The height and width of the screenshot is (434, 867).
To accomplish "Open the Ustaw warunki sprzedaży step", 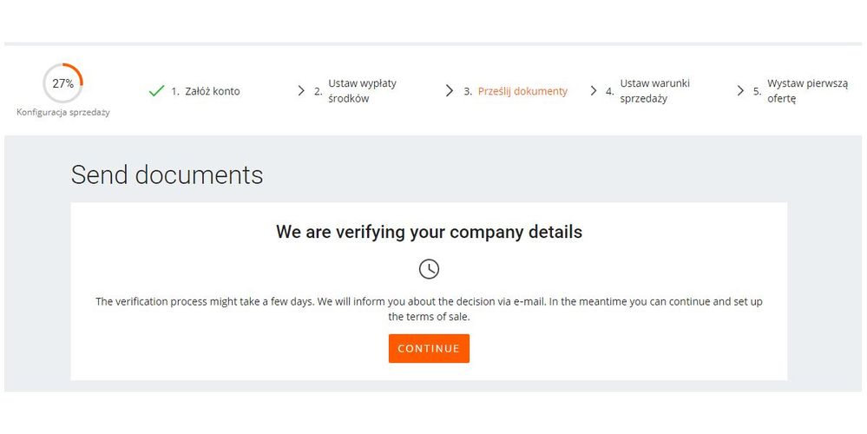I will pyautogui.click(x=654, y=91).
